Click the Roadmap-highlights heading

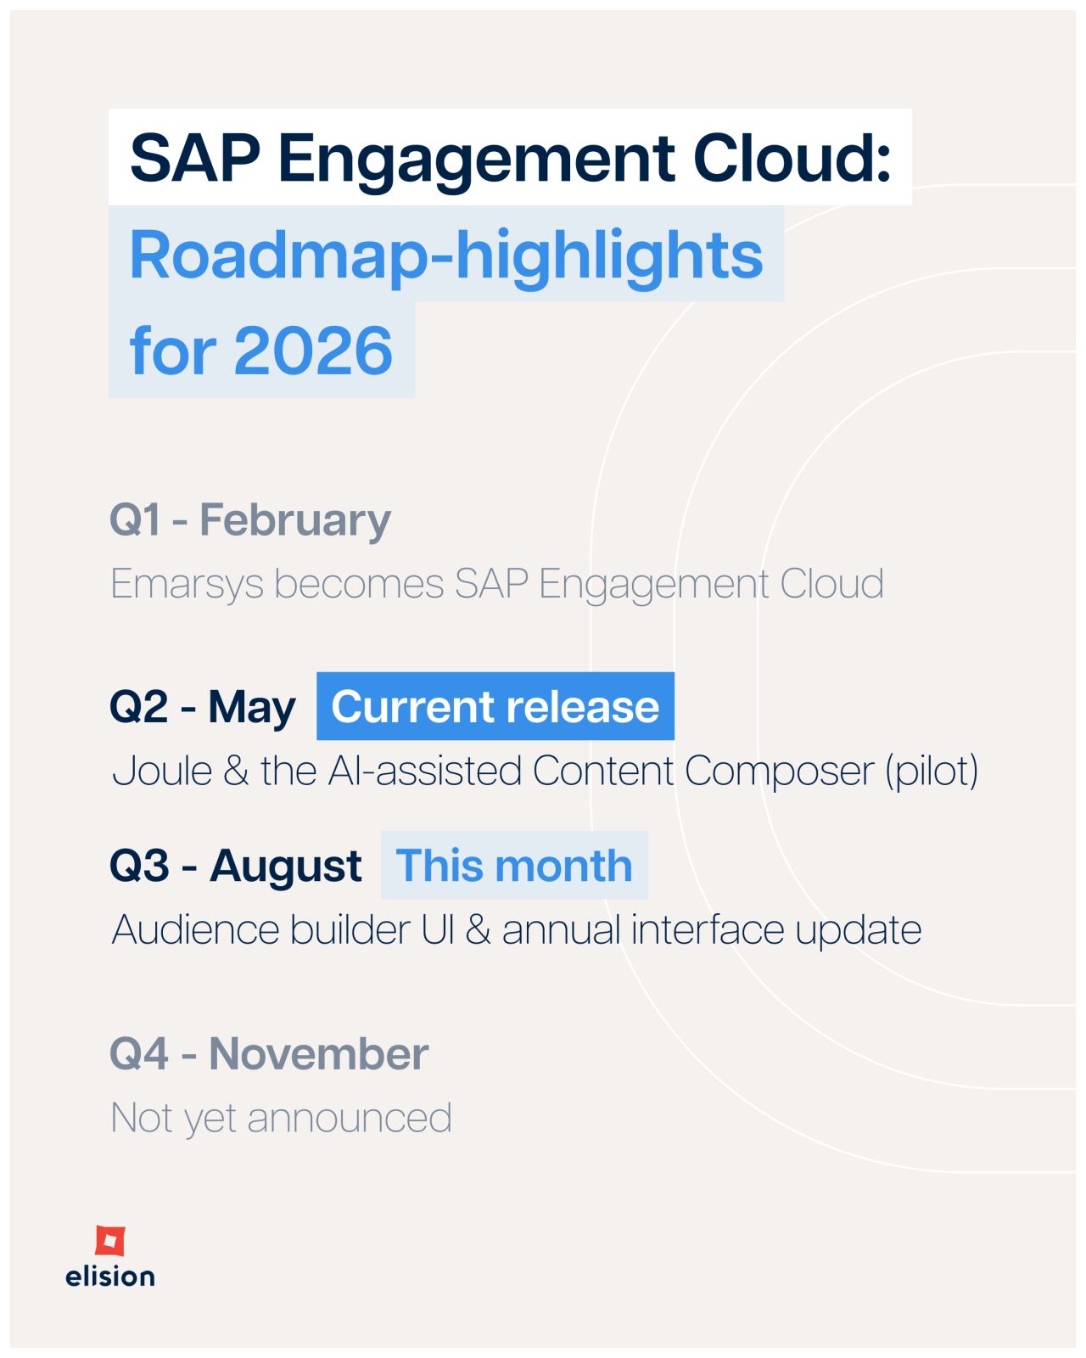coord(446,254)
